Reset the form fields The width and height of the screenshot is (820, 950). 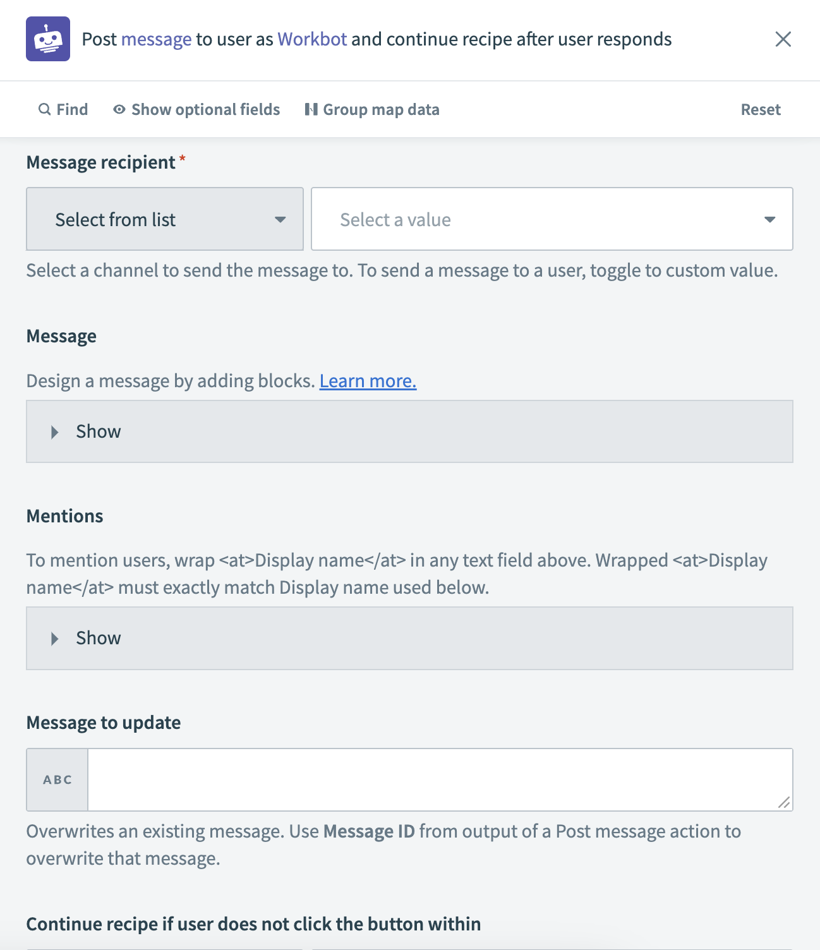point(760,109)
